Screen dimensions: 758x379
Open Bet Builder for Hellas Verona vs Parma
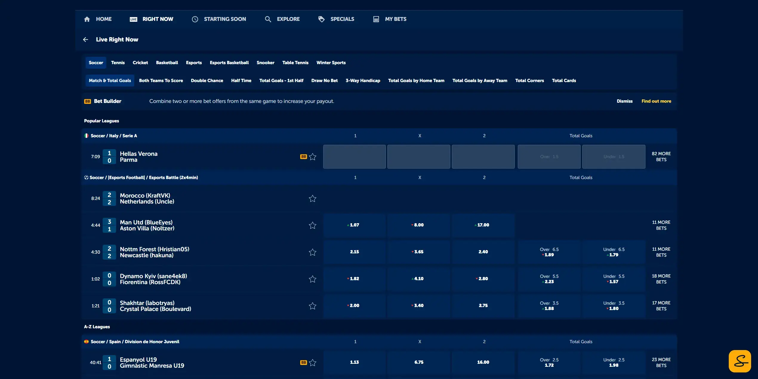point(303,156)
